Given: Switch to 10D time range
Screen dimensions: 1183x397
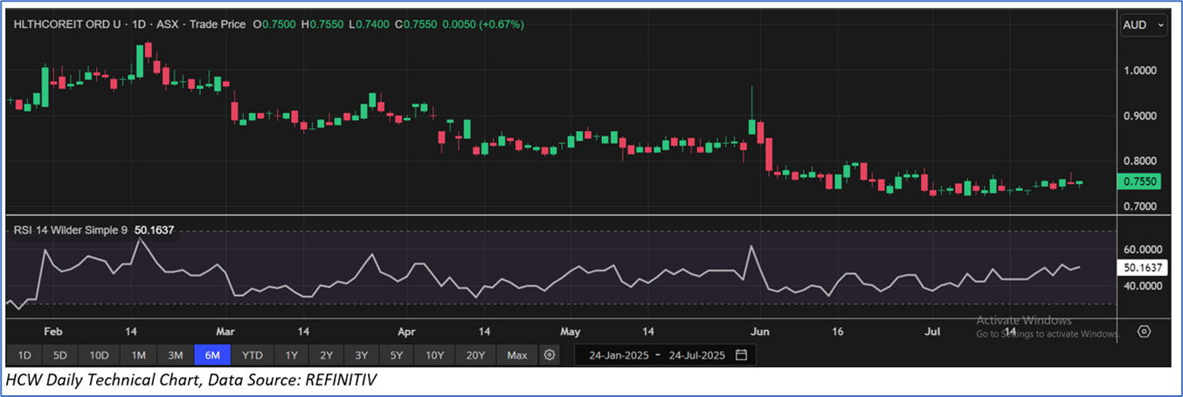Looking at the screenshot, I should pos(99,355).
